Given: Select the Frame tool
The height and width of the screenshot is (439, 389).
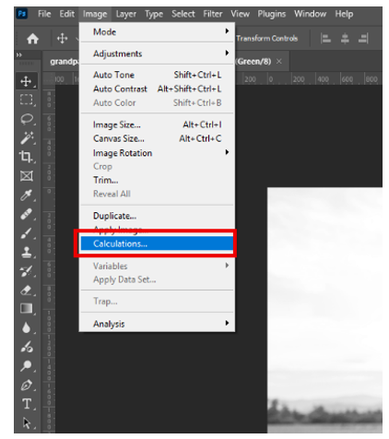Looking at the screenshot, I should click(27, 176).
